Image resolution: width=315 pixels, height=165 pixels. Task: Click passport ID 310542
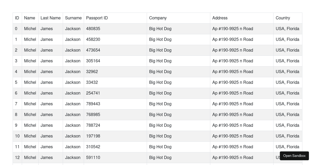coord(93,147)
